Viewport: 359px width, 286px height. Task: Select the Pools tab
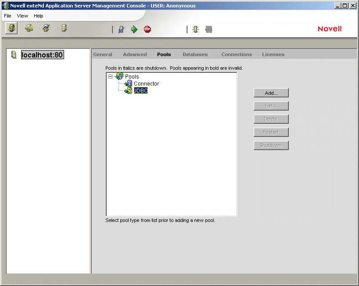point(164,54)
